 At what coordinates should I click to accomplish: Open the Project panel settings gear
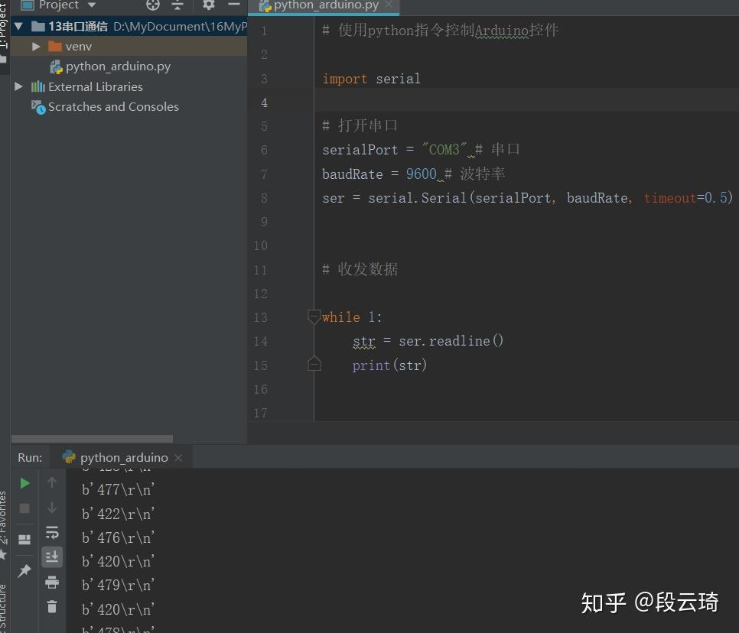pos(208,5)
